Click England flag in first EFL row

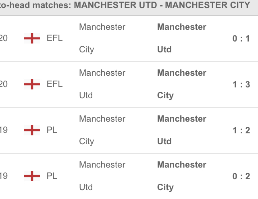tap(32, 38)
